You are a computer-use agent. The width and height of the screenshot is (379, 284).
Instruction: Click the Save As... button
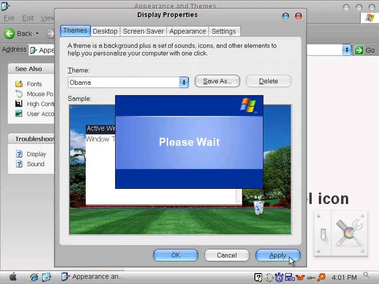217,81
